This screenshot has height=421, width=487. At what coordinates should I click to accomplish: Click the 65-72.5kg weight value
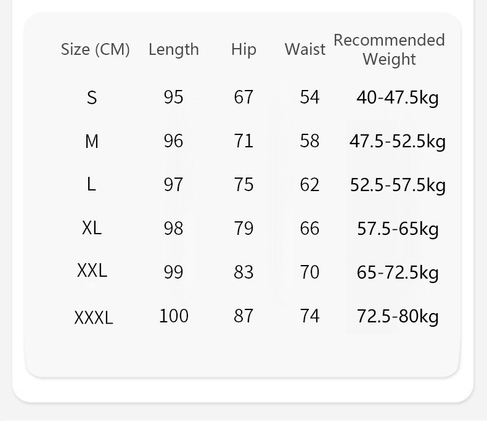coord(398,272)
